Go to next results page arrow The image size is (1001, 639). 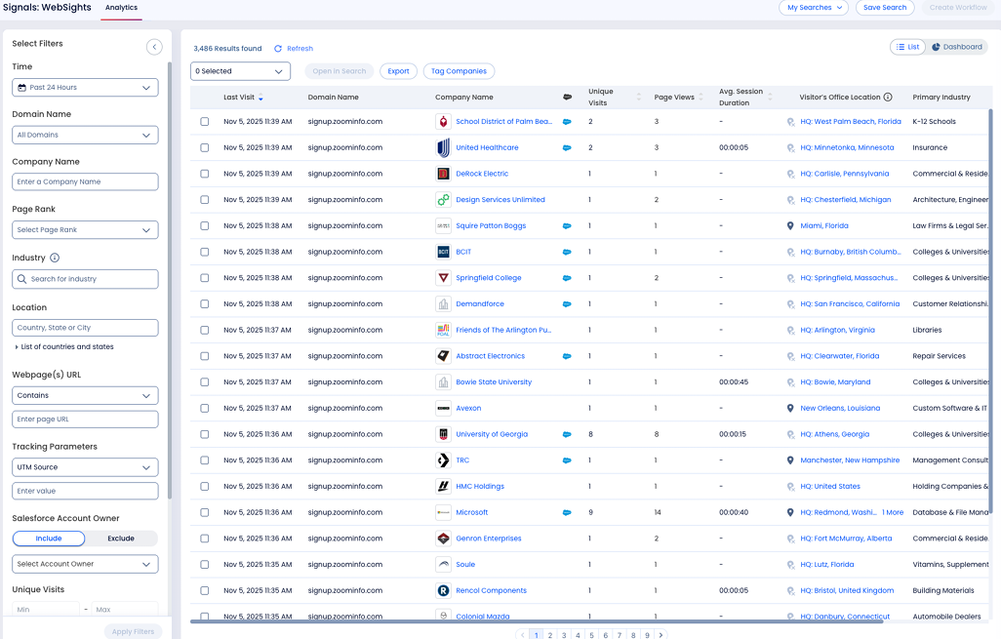tap(661, 635)
